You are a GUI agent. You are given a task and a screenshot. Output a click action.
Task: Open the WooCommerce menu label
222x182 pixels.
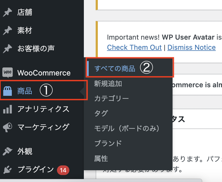(44, 73)
